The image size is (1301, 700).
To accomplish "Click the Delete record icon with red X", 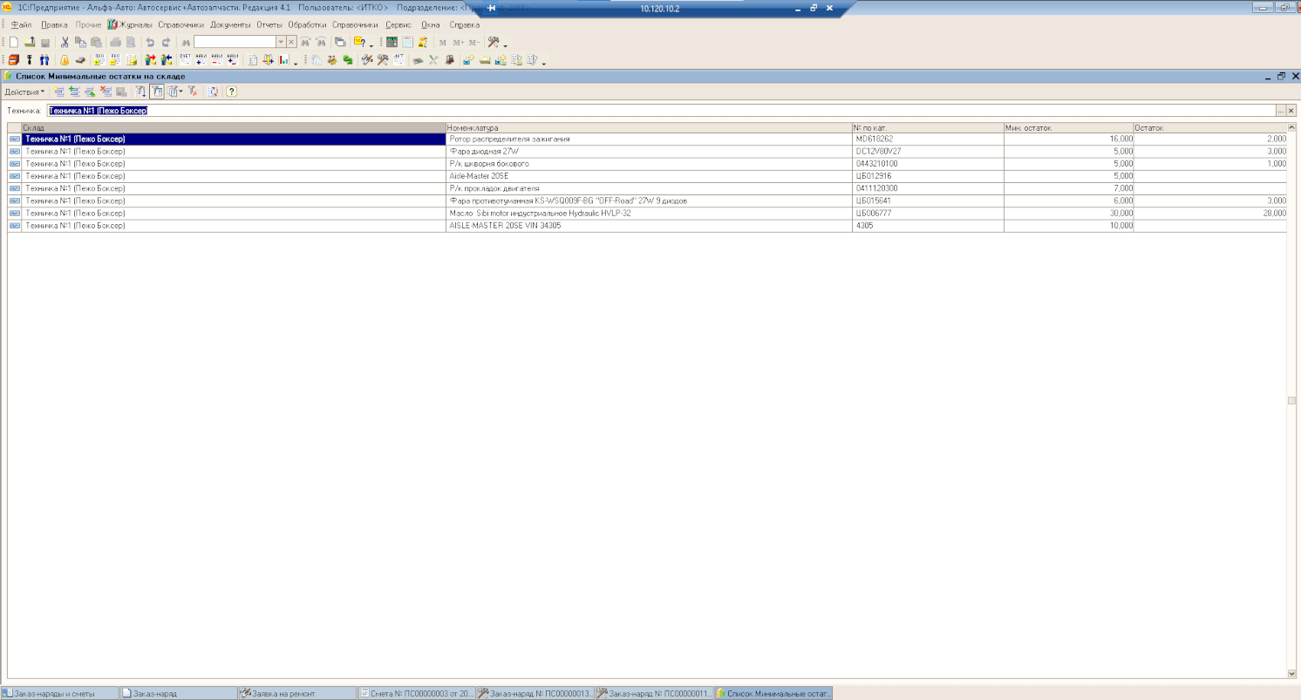I will pos(106,92).
